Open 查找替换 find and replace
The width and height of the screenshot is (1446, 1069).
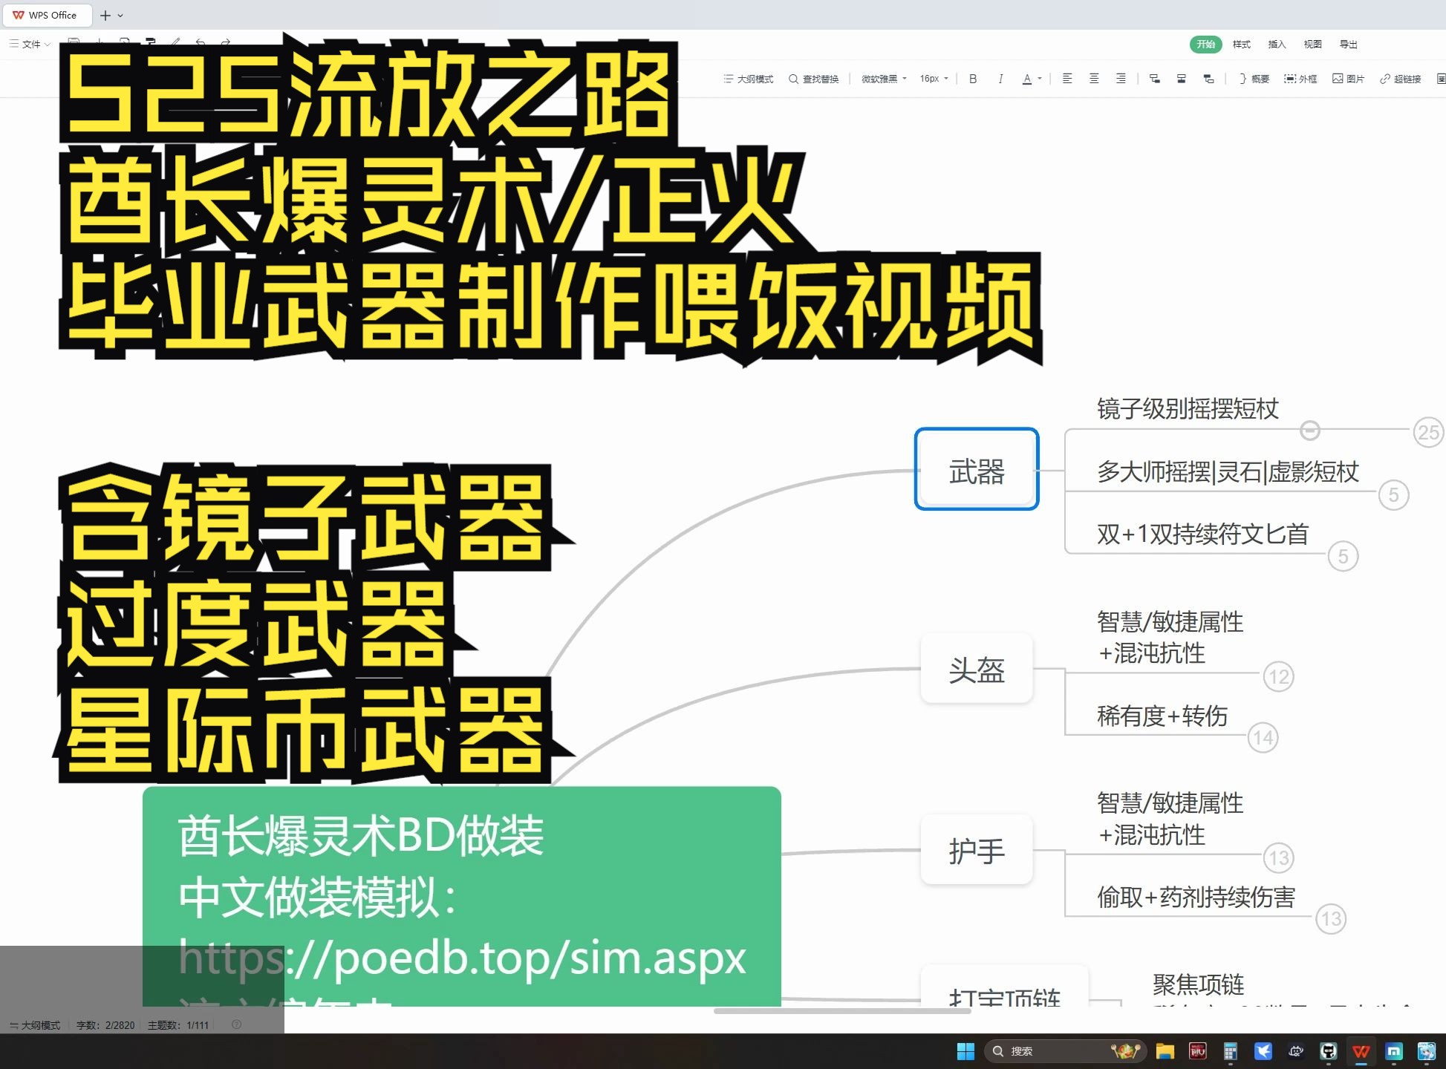814,79
